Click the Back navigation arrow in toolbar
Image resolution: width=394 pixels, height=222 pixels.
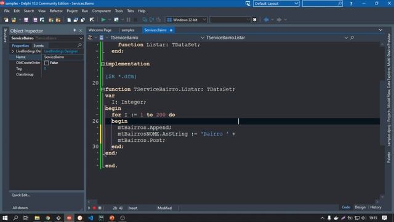pyautogui.click(x=266, y=20)
